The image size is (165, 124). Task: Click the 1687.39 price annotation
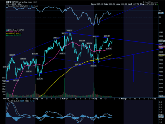coord(82,41)
